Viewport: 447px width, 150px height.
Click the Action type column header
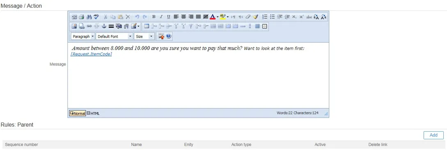[x=241, y=145]
